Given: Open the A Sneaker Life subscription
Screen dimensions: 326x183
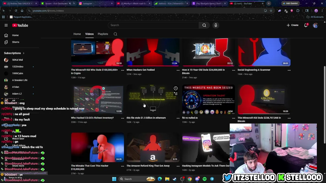Looking at the screenshot, I should pos(20,80).
